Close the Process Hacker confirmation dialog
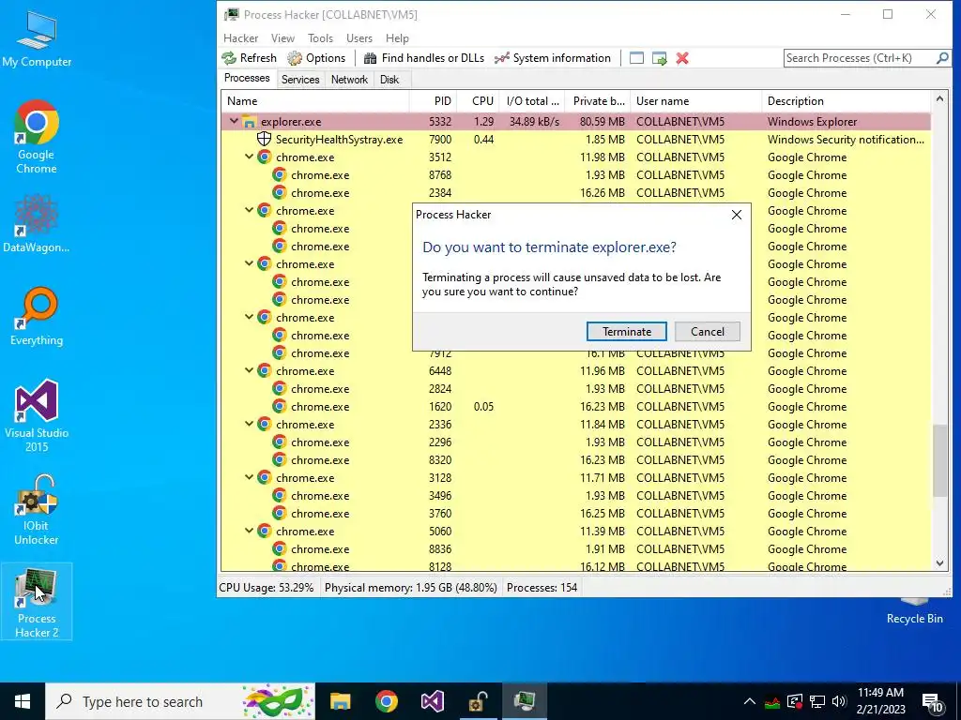 point(737,215)
